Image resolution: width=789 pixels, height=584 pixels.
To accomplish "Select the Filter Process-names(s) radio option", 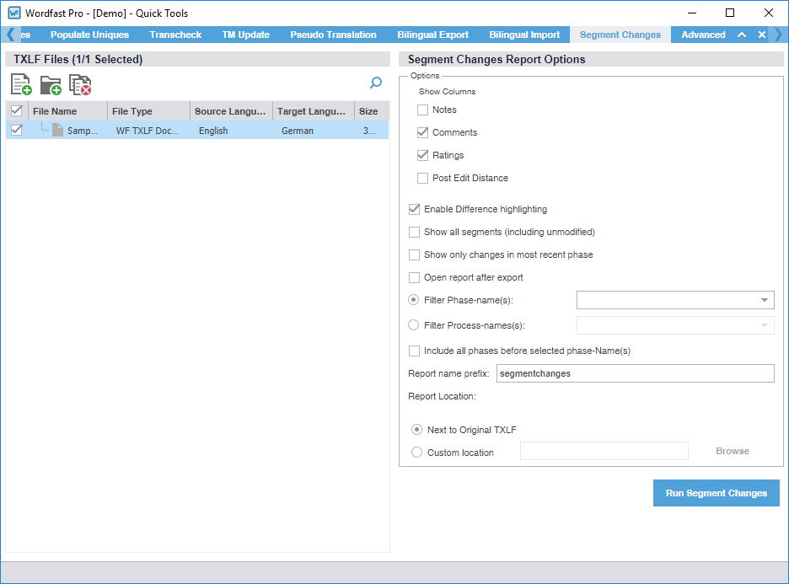I will (x=413, y=325).
